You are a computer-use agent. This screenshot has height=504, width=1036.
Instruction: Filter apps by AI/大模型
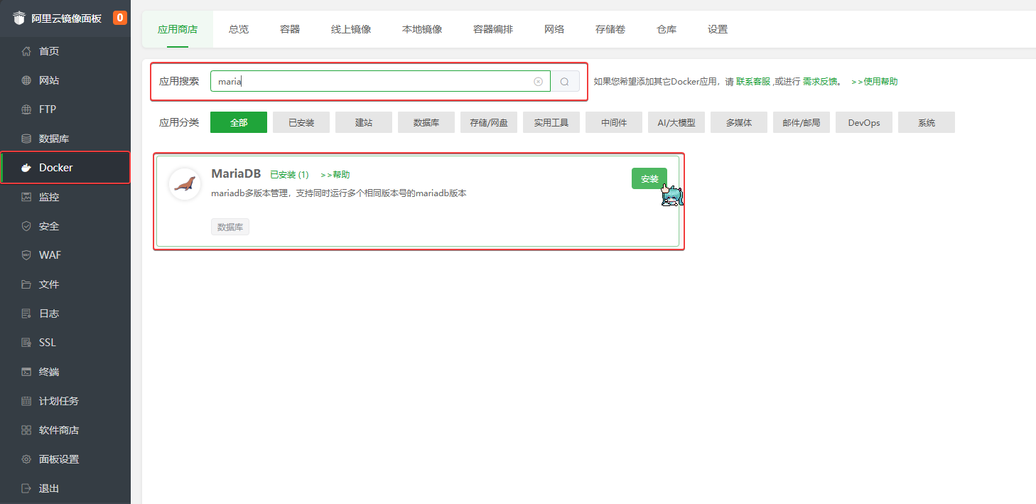coord(676,122)
